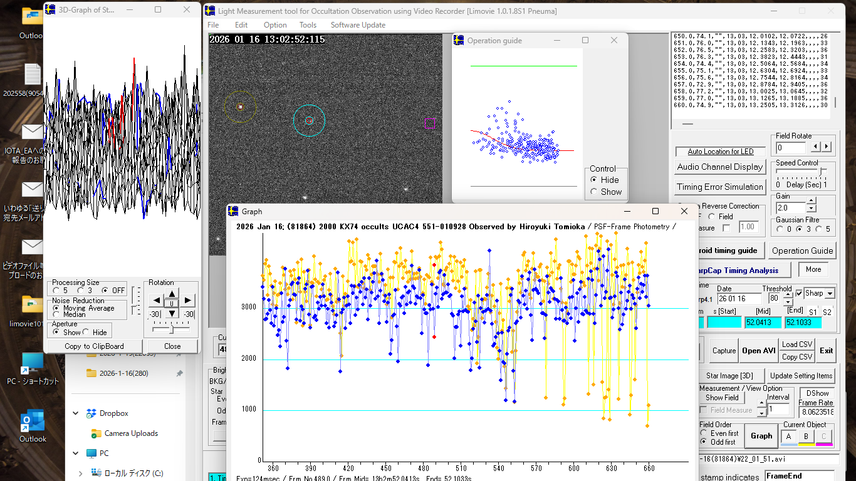Click the Copy to ClipBoard button
Screen dimensions: 856x481
point(94,346)
